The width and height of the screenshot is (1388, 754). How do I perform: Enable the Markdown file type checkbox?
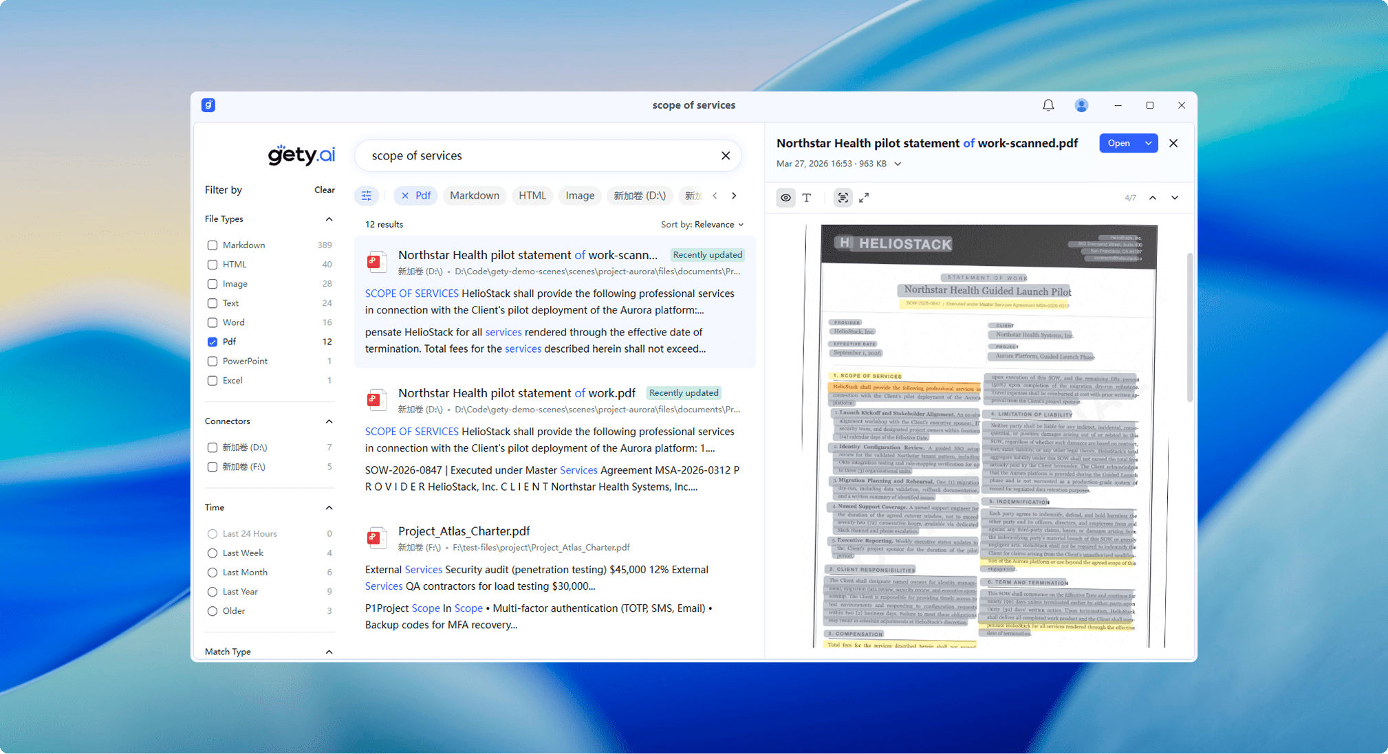coord(213,245)
